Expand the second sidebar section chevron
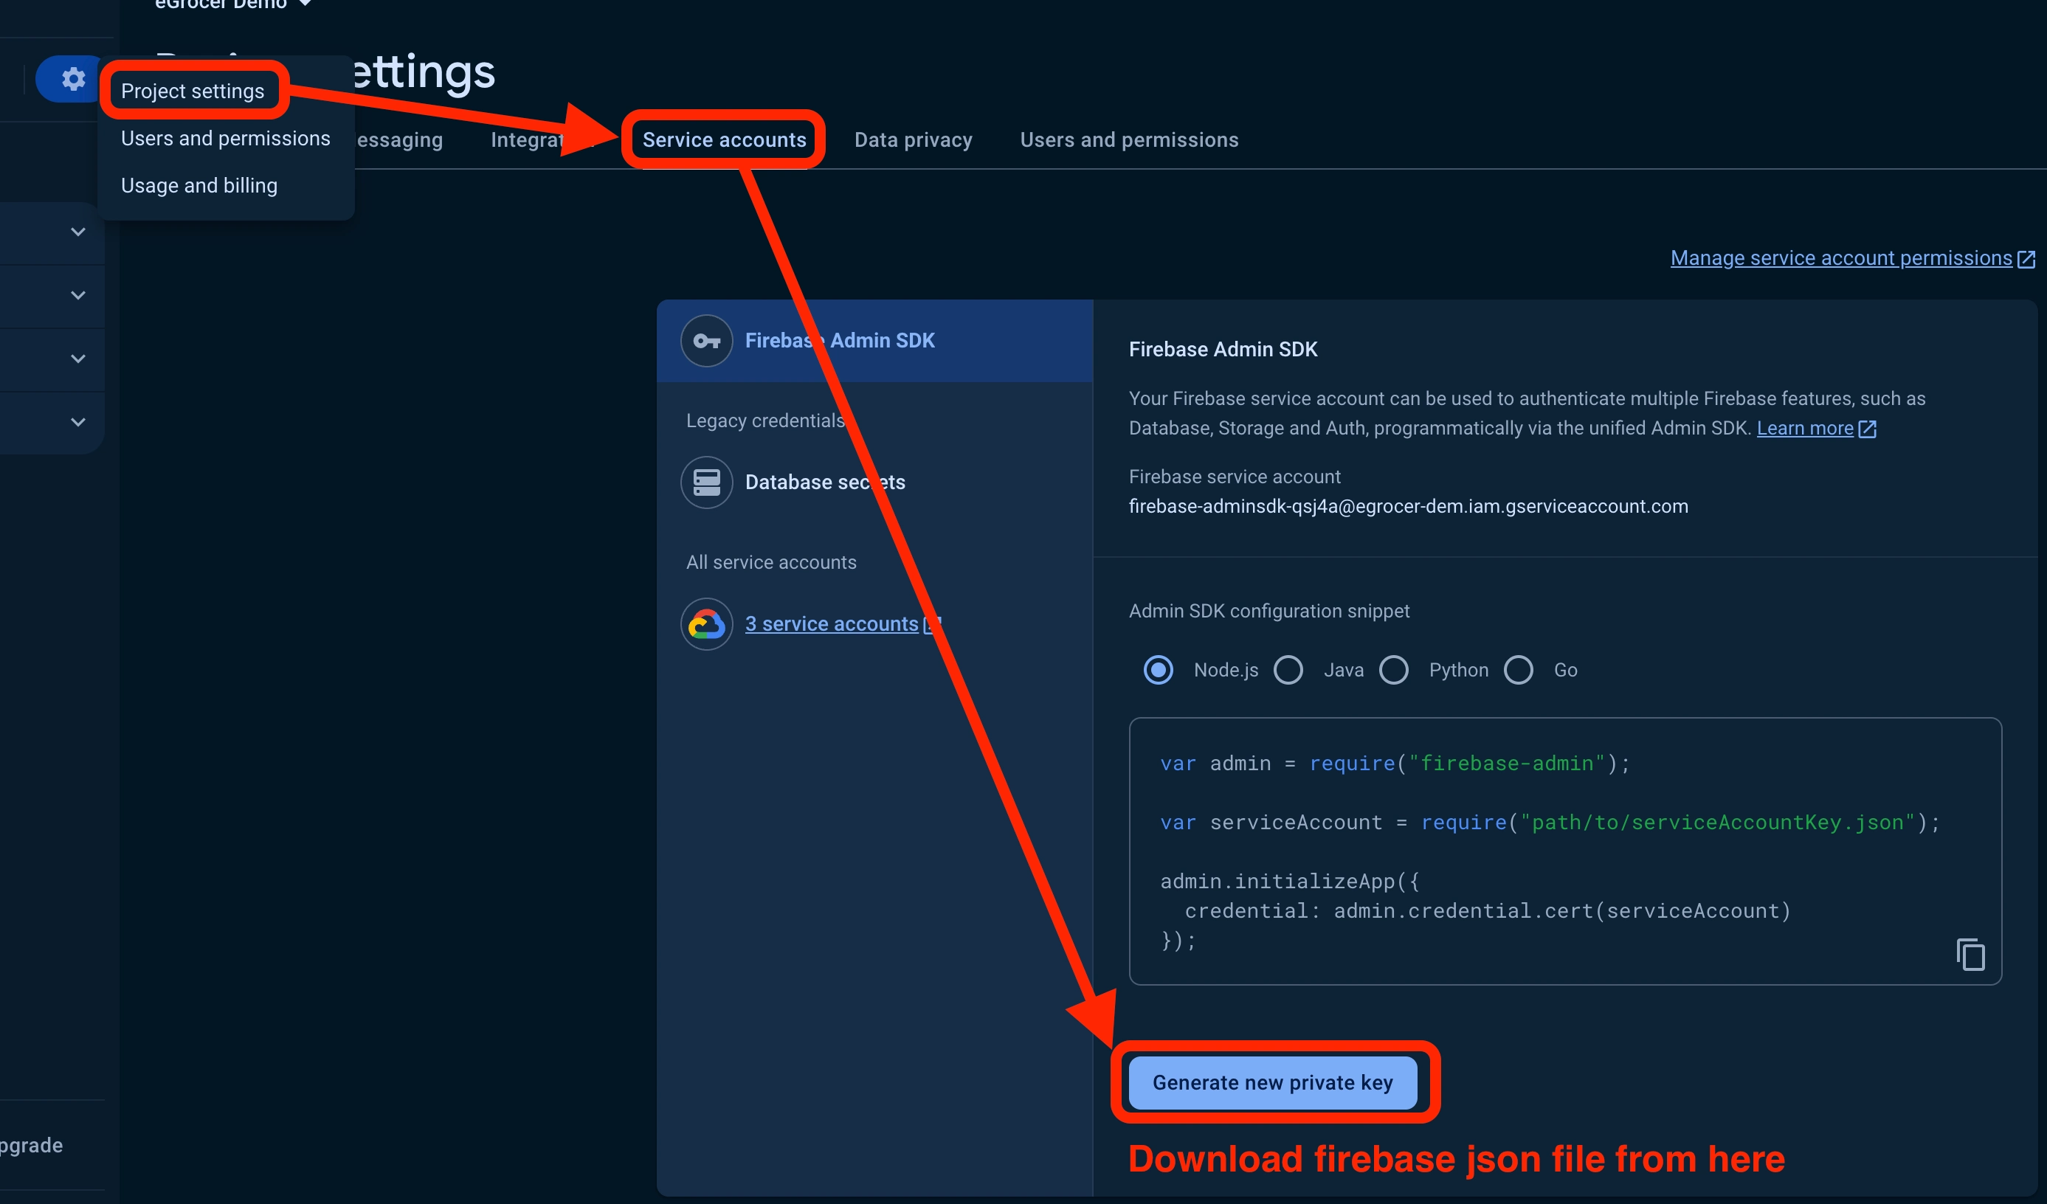Image resolution: width=2047 pixels, height=1204 pixels. pyautogui.click(x=78, y=296)
